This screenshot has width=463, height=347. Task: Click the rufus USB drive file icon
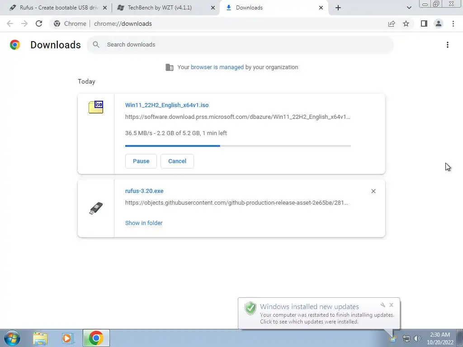(x=96, y=208)
